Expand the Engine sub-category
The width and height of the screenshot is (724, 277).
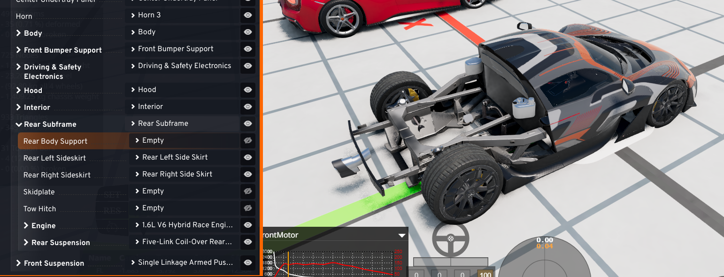26,226
